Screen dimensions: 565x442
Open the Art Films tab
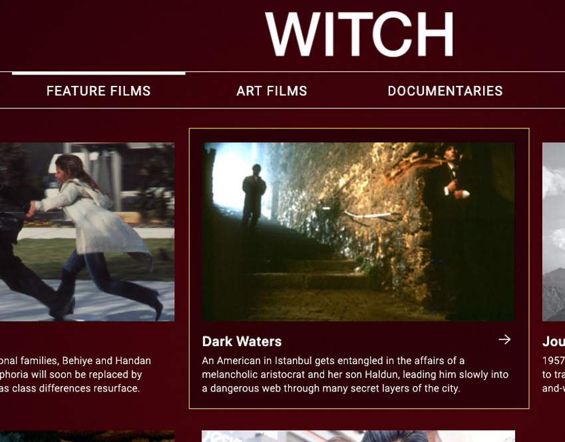[x=272, y=91]
